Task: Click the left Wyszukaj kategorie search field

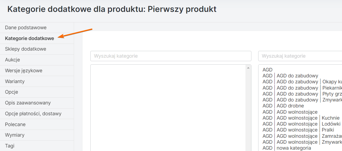Action: [171, 56]
